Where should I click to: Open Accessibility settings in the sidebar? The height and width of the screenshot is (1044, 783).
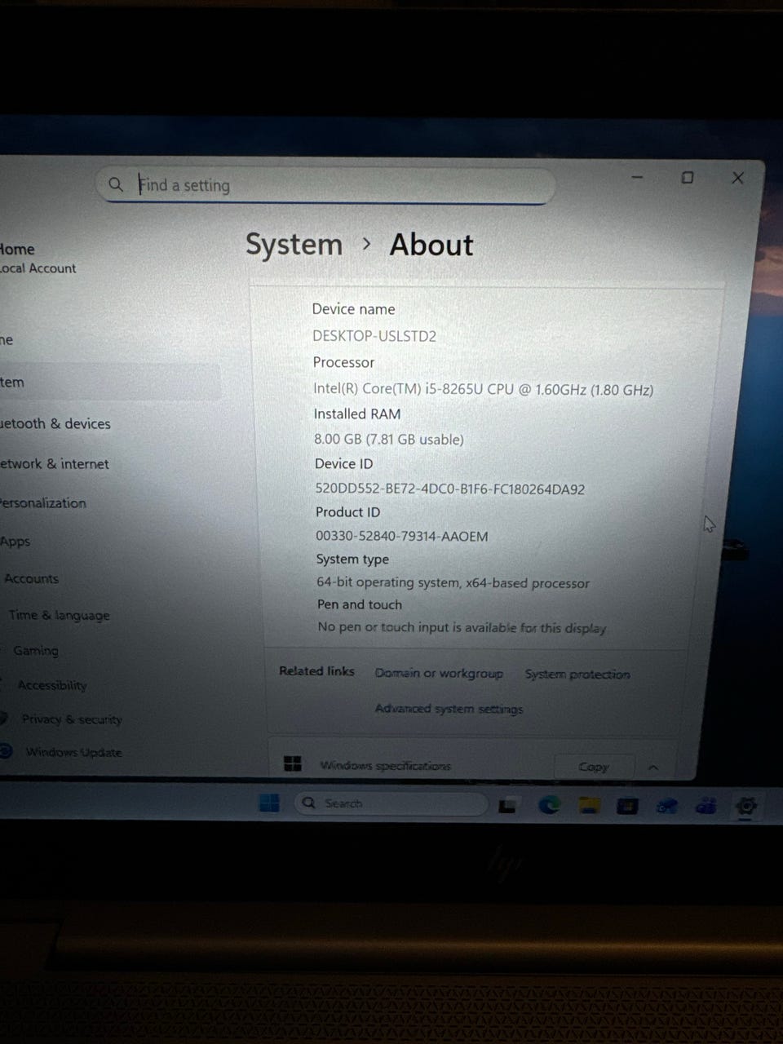52,685
